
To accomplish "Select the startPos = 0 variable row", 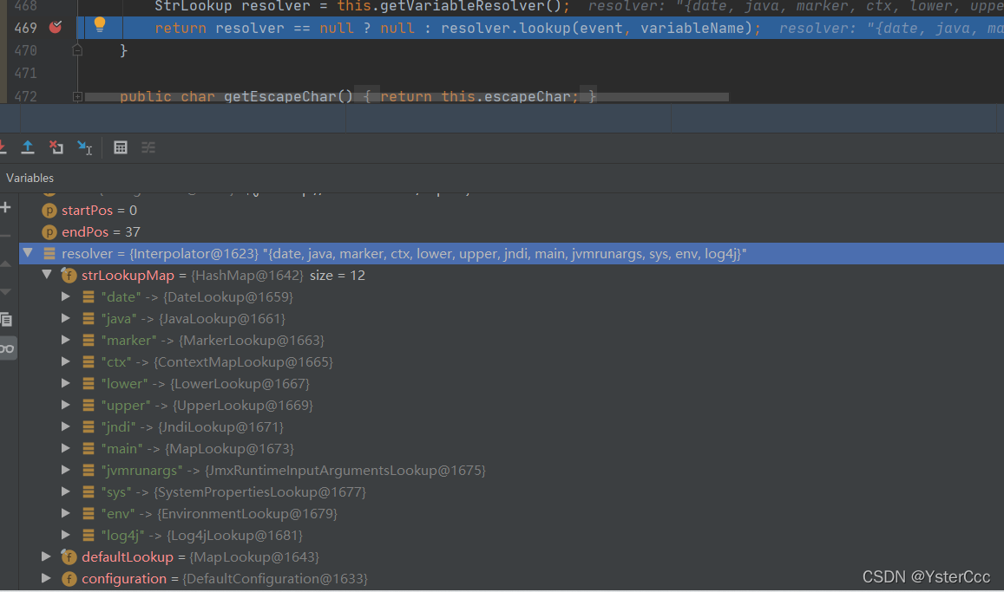I will pos(511,211).
